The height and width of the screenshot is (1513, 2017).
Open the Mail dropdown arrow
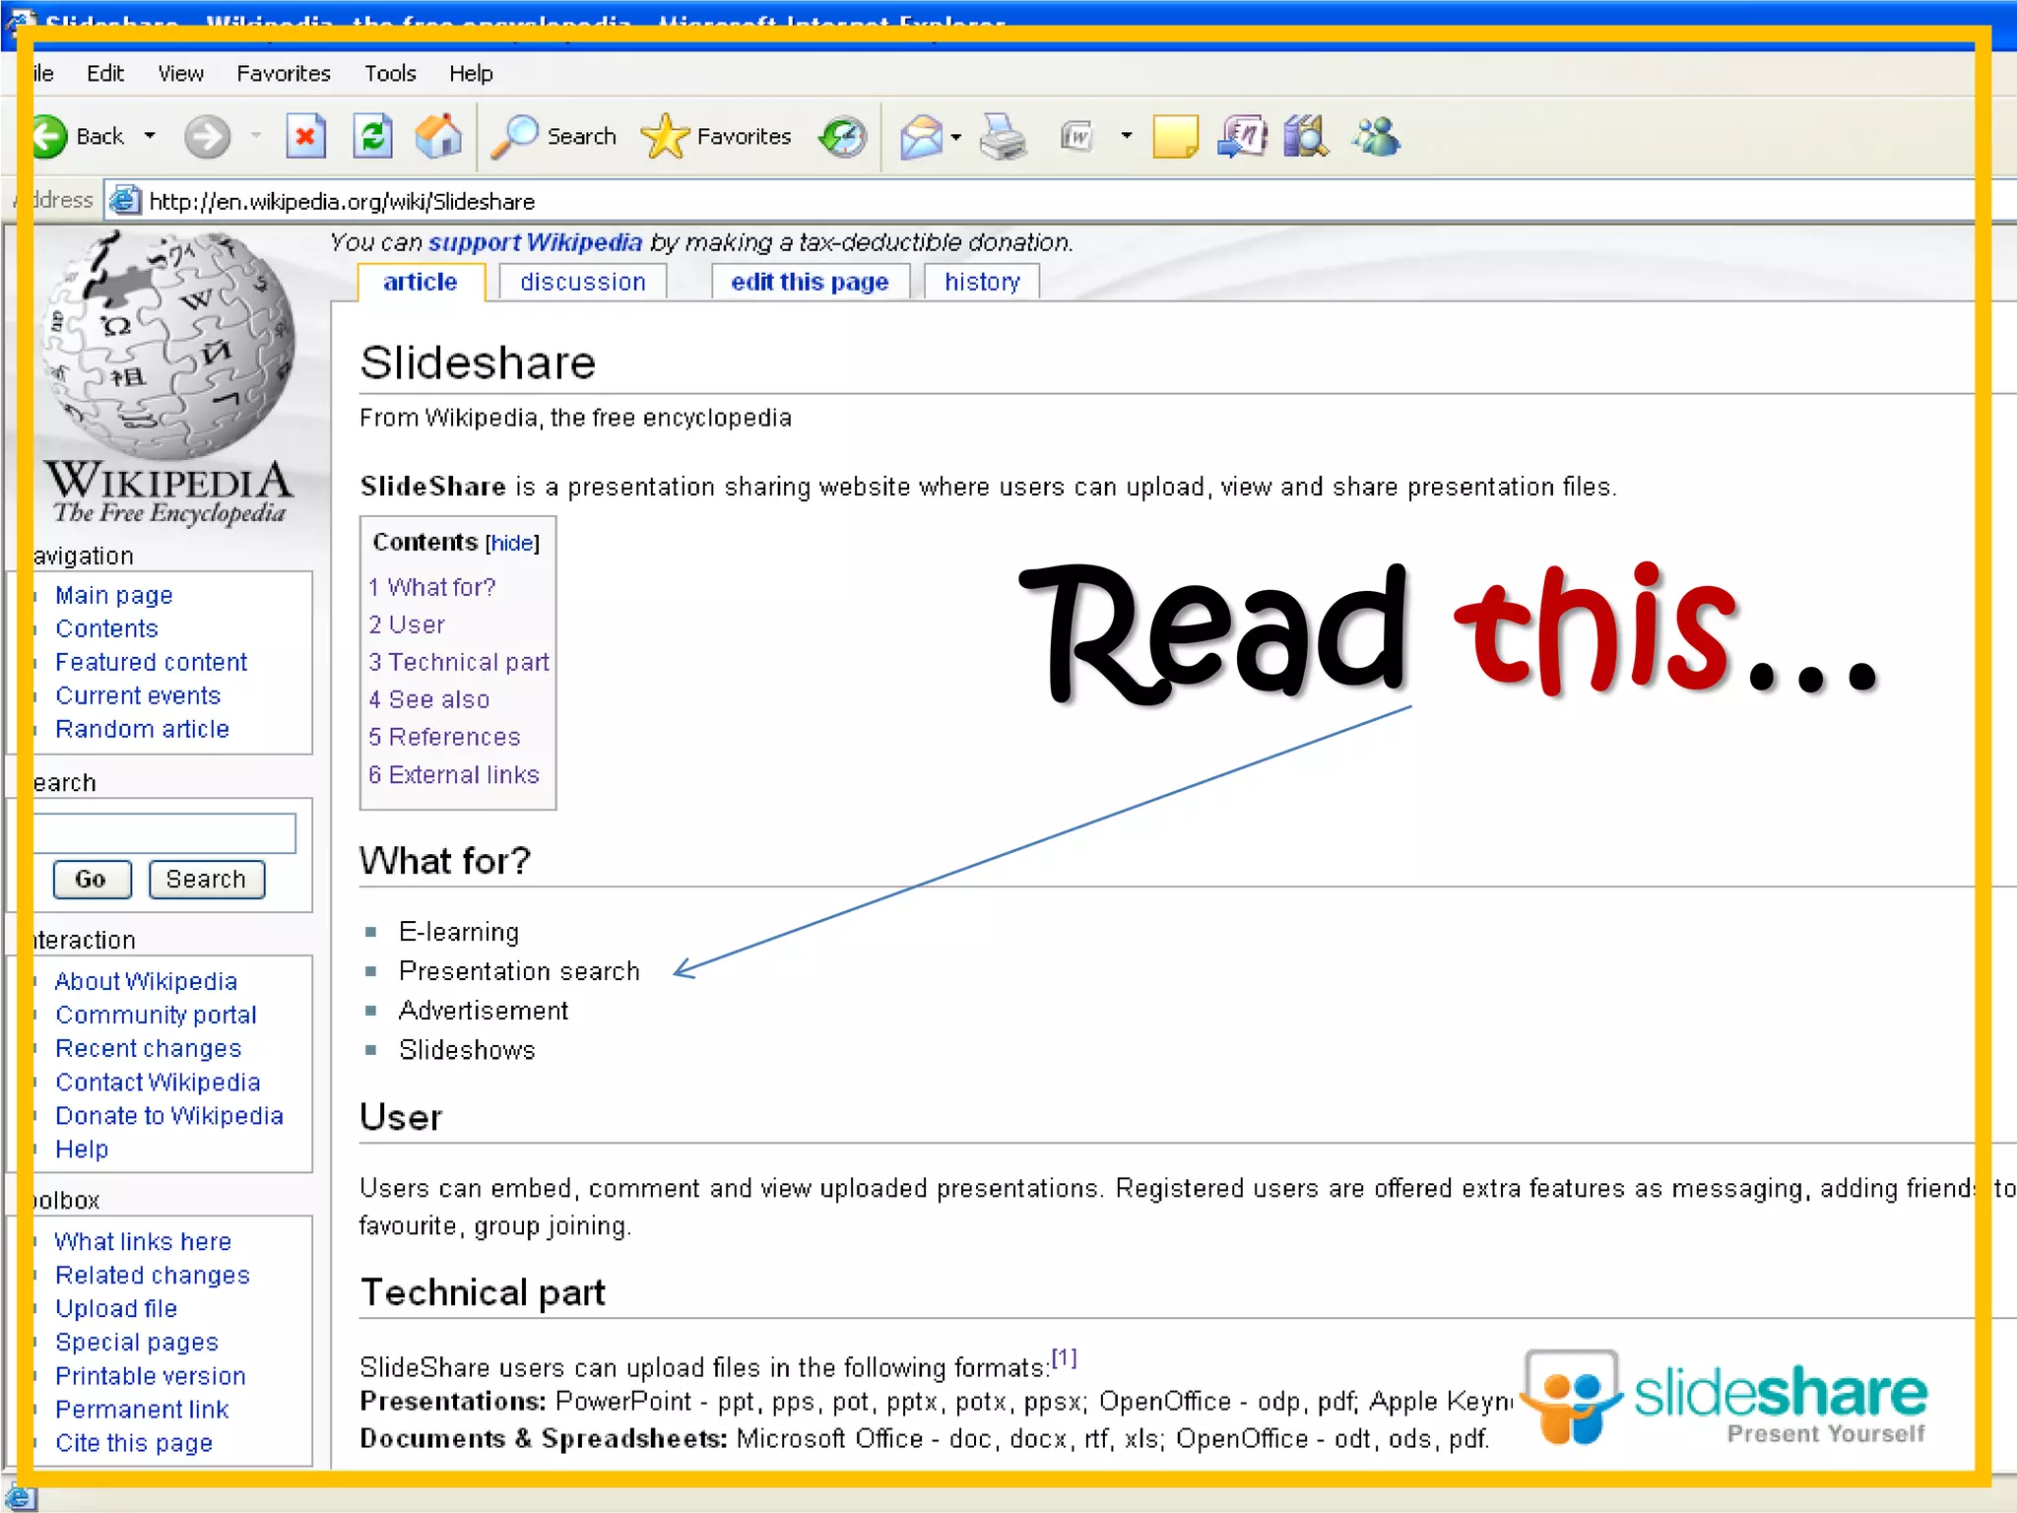point(956,137)
